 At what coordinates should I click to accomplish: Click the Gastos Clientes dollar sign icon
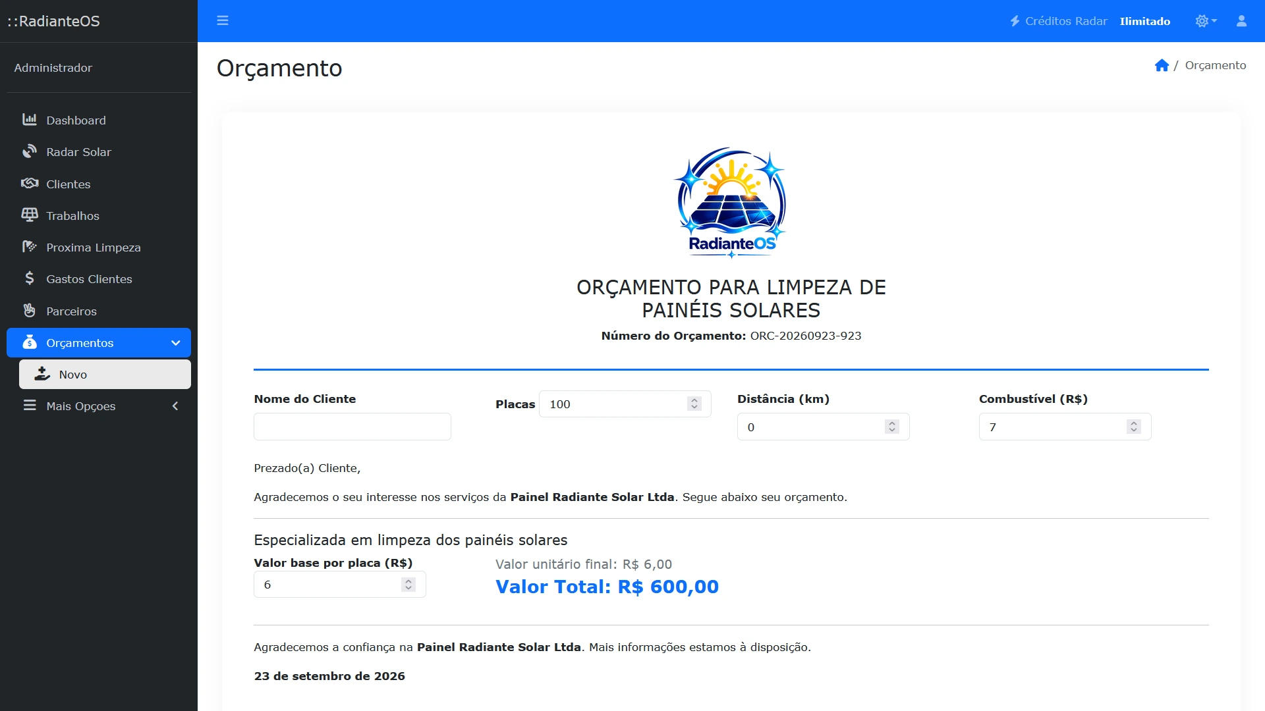(30, 278)
